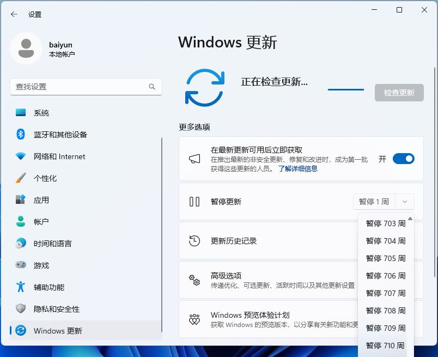Click the sidebar navigation scrollbar
This screenshot has width=438, height=357.
click(162, 234)
